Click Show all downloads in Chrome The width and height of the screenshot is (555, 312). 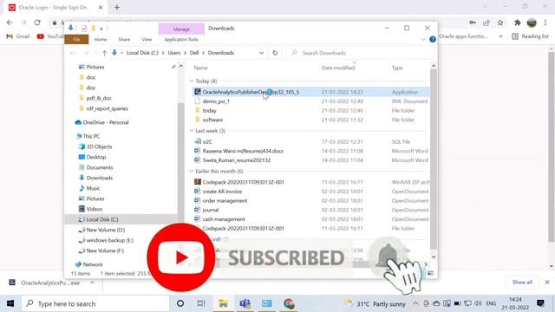[522, 282]
